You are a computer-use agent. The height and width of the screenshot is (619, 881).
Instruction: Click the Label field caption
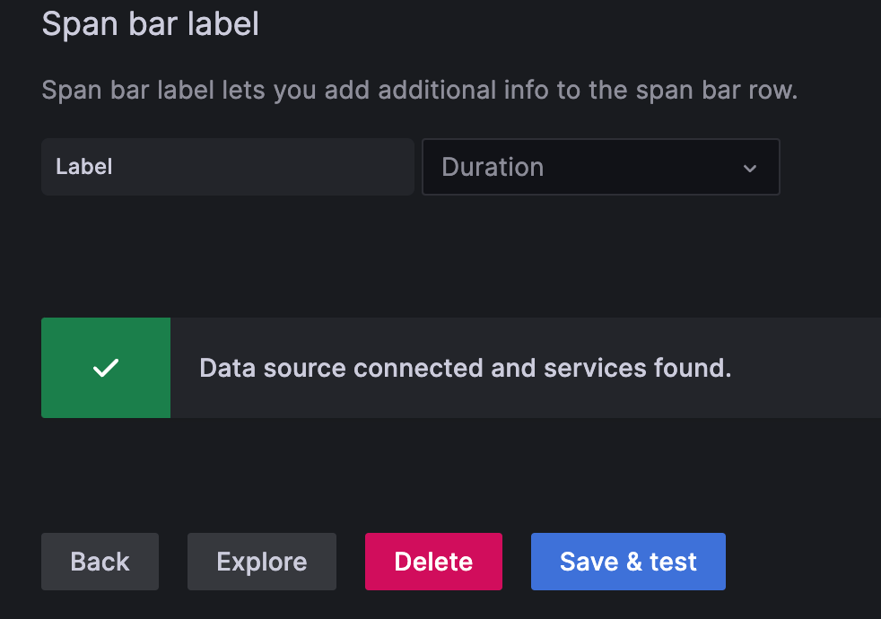pyautogui.click(x=84, y=167)
